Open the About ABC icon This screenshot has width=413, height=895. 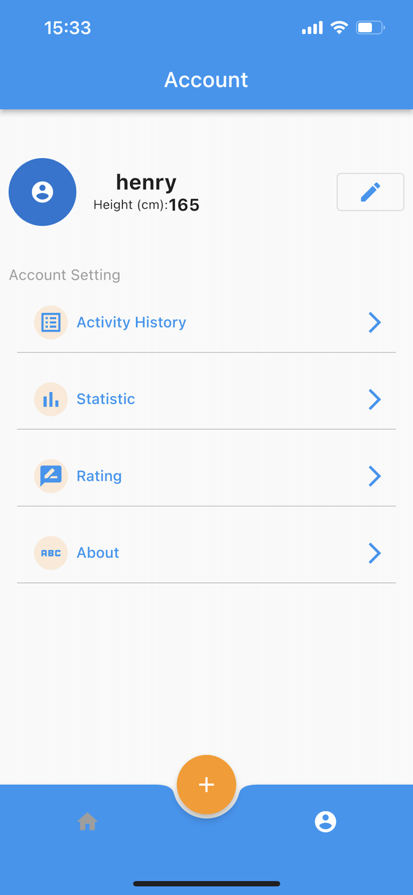pyautogui.click(x=51, y=553)
